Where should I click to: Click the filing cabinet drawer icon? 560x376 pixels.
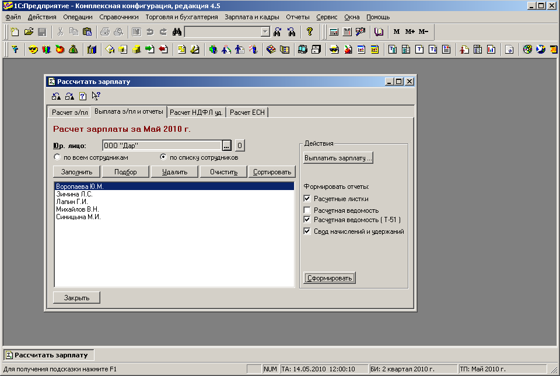316,50
